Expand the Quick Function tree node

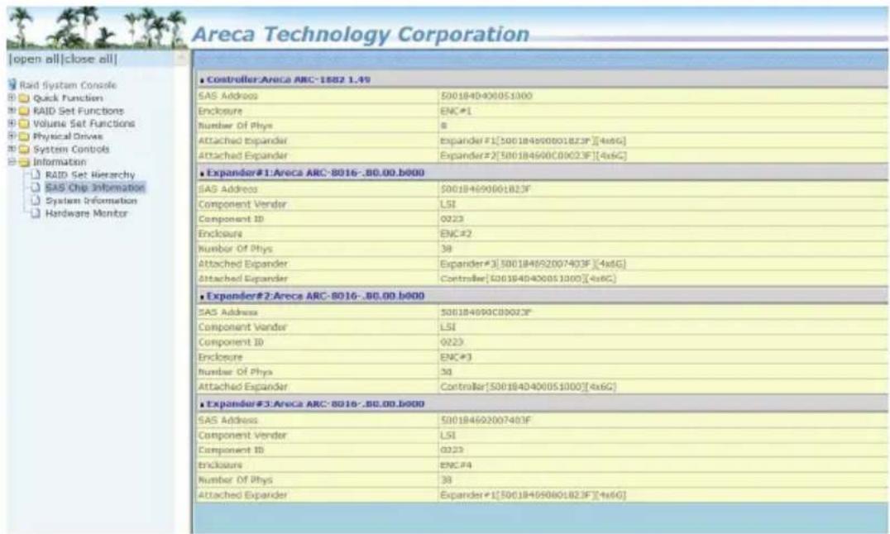pyautogui.click(x=12, y=98)
